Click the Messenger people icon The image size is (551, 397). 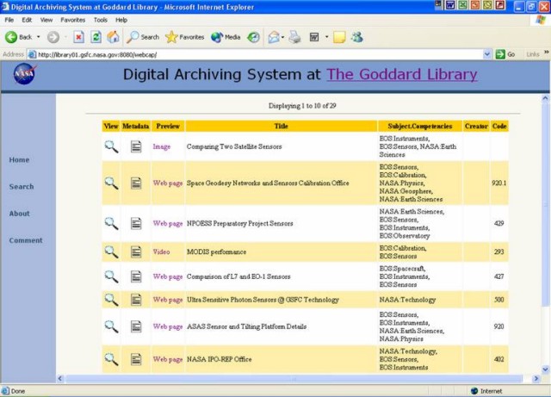click(x=357, y=37)
